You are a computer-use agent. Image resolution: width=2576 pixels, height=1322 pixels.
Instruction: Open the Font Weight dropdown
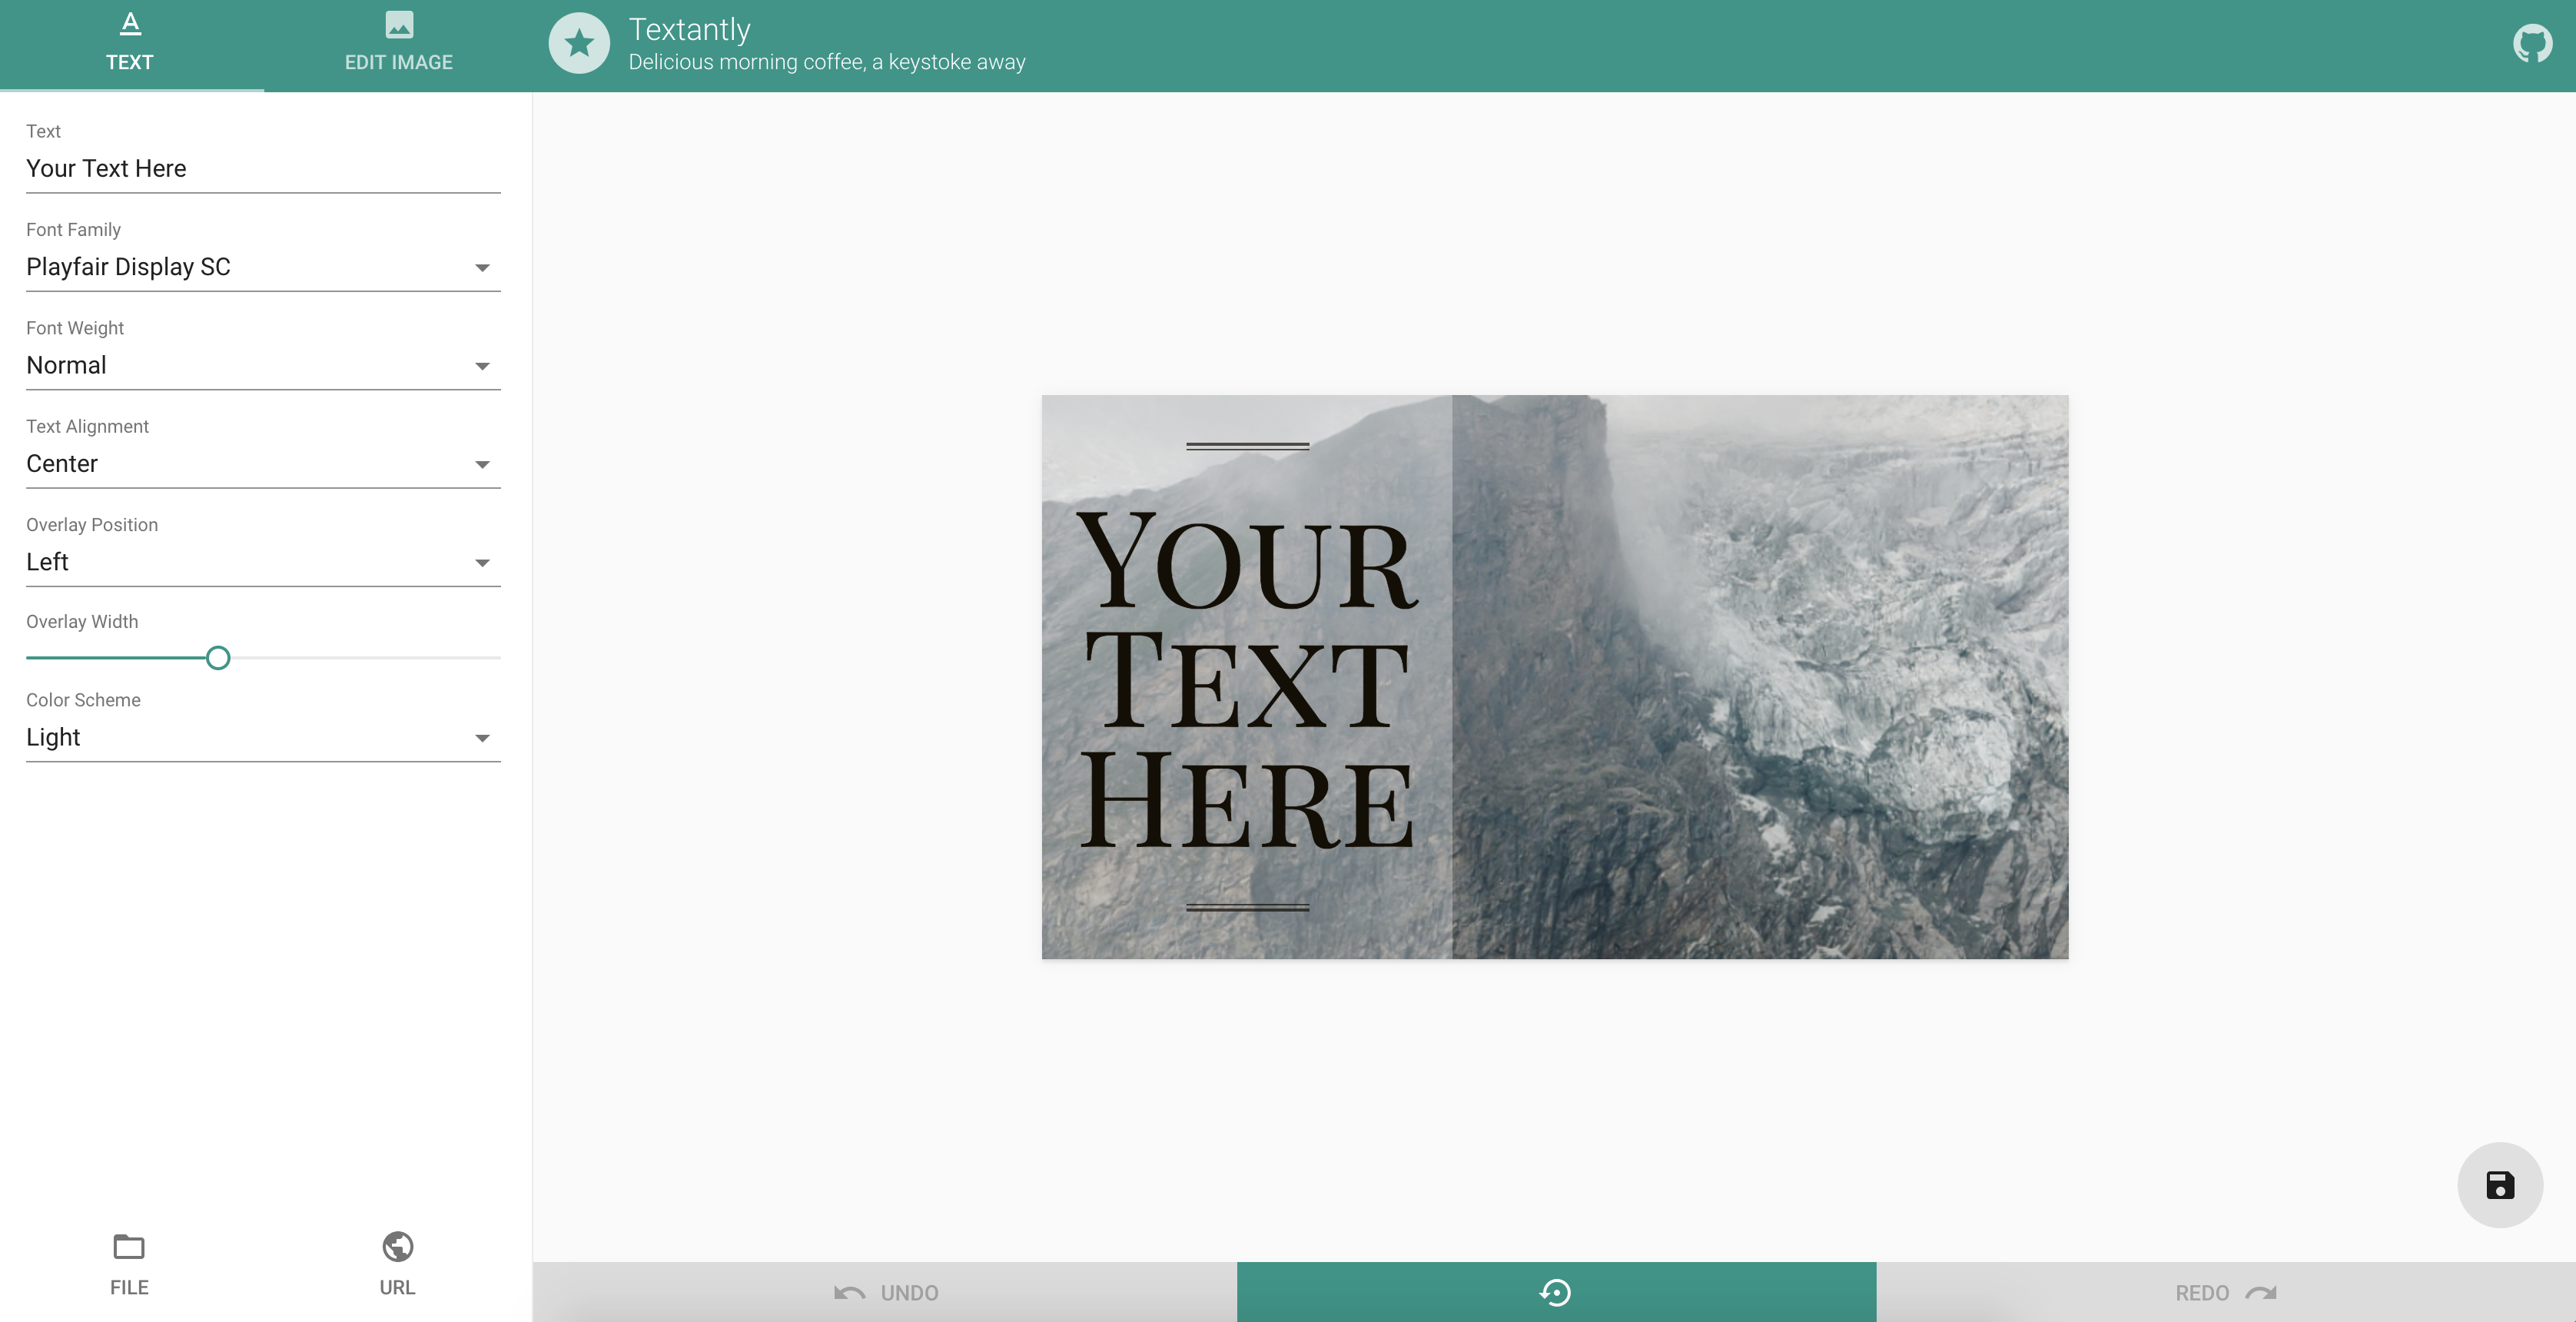coord(262,366)
